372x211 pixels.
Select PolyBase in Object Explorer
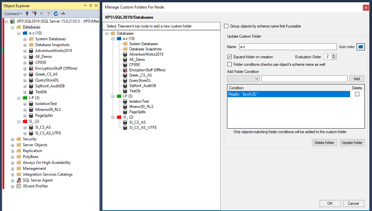click(x=31, y=157)
